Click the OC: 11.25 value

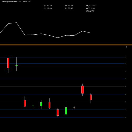tap(91, 6)
